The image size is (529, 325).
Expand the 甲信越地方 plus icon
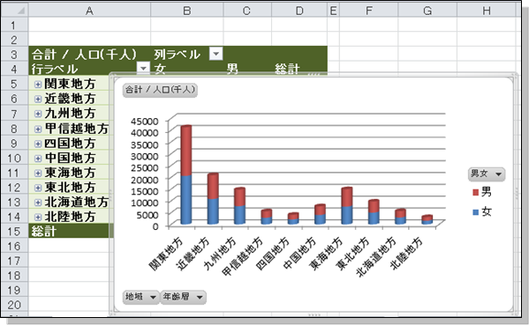pyautogui.click(x=38, y=129)
